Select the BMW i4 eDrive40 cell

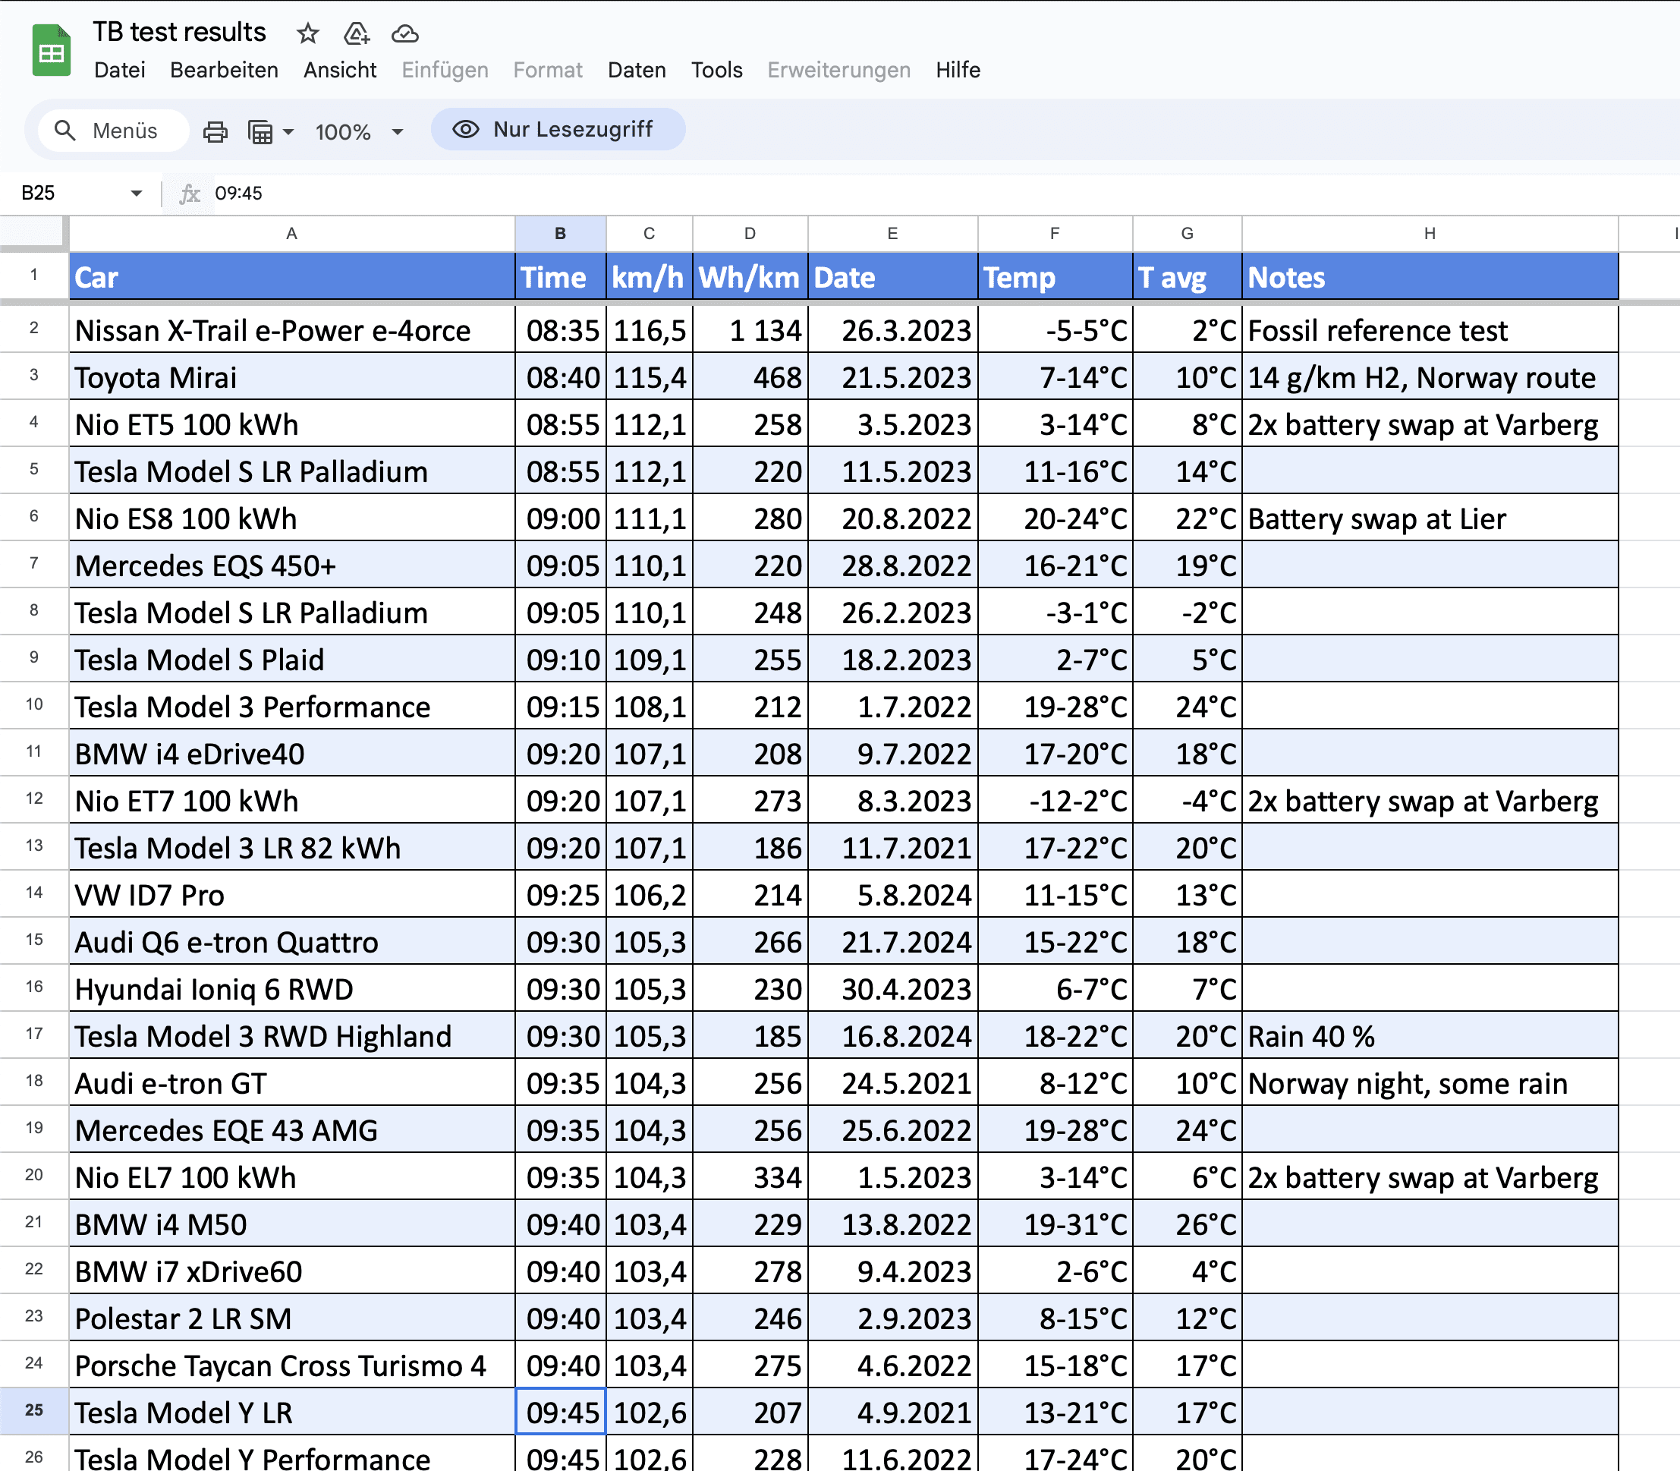pyautogui.click(x=292, y=754)
